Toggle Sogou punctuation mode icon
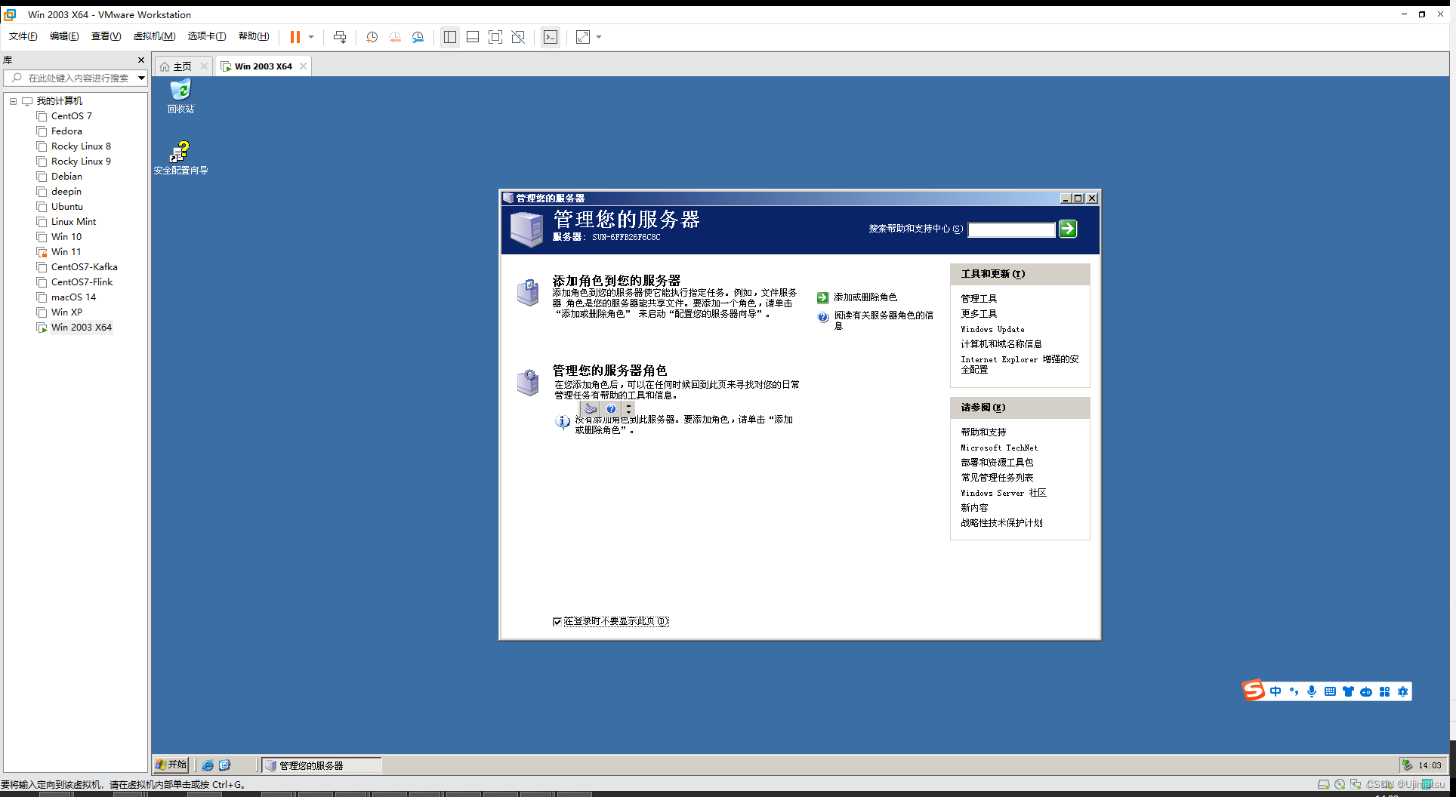 click(1294, 691)
